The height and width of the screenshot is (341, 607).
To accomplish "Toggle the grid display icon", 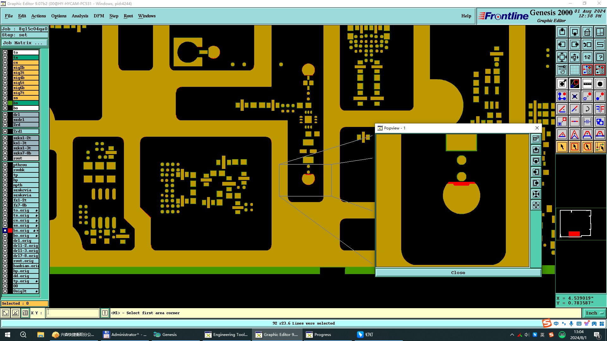I will (x=575, y=70).
